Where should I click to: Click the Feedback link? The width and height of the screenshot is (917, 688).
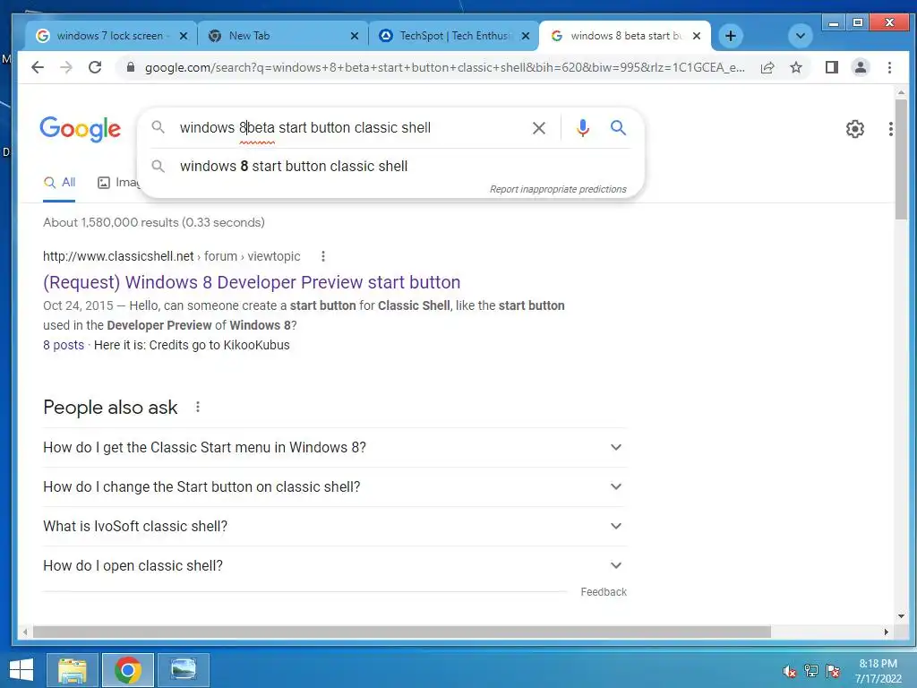(604, 592)
